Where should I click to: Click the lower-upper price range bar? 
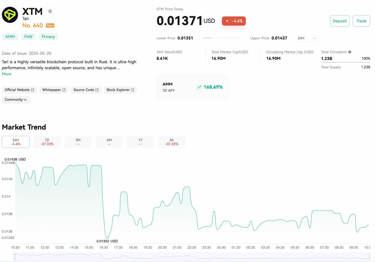(222, 38)
